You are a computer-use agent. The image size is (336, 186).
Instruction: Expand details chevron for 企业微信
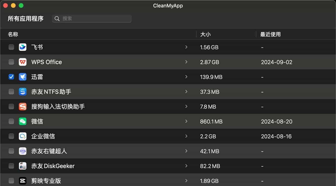[x=186, y=136]
